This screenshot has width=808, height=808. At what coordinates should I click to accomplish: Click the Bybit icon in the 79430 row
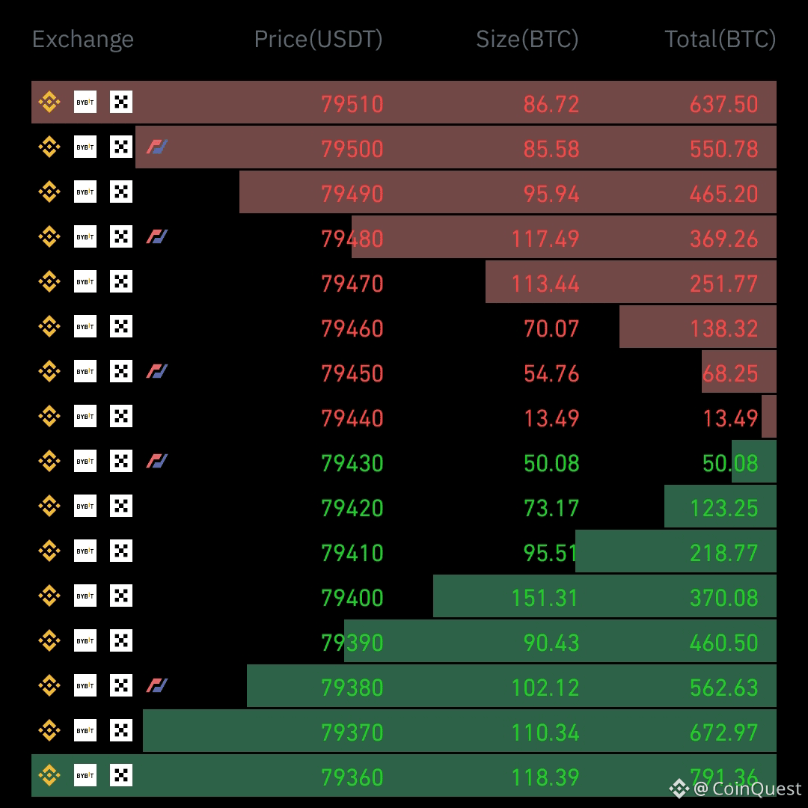click(85, 461)
